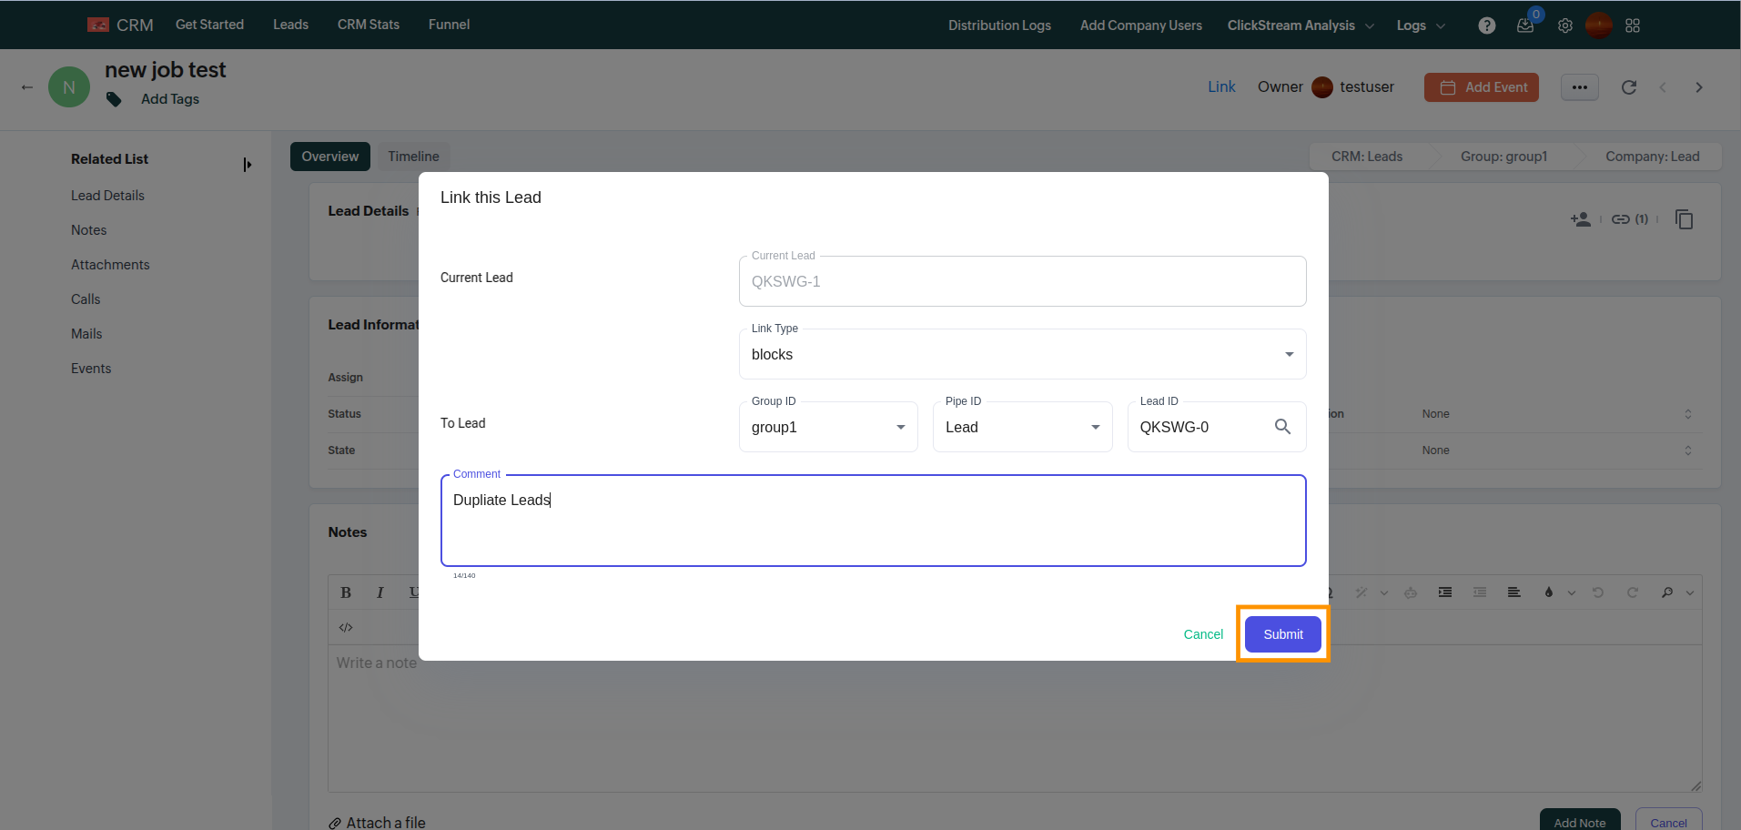Toggle italic in notes editor
The width and height of the screenshot is (1741, 830).
pos(380,592)
